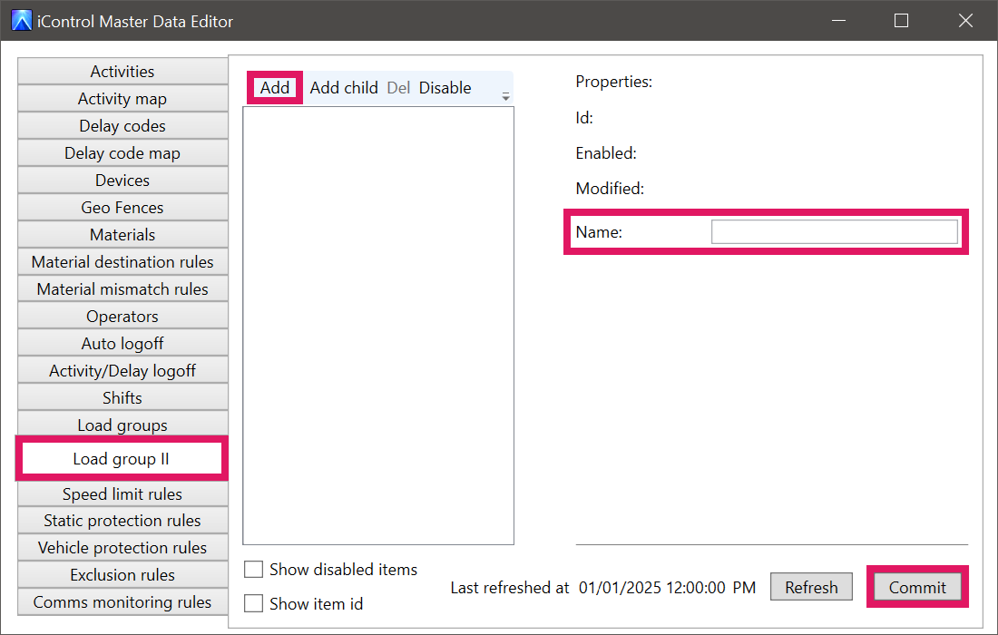
Task: Click Disable in the list toolbar
Action: tap(445, 88)
